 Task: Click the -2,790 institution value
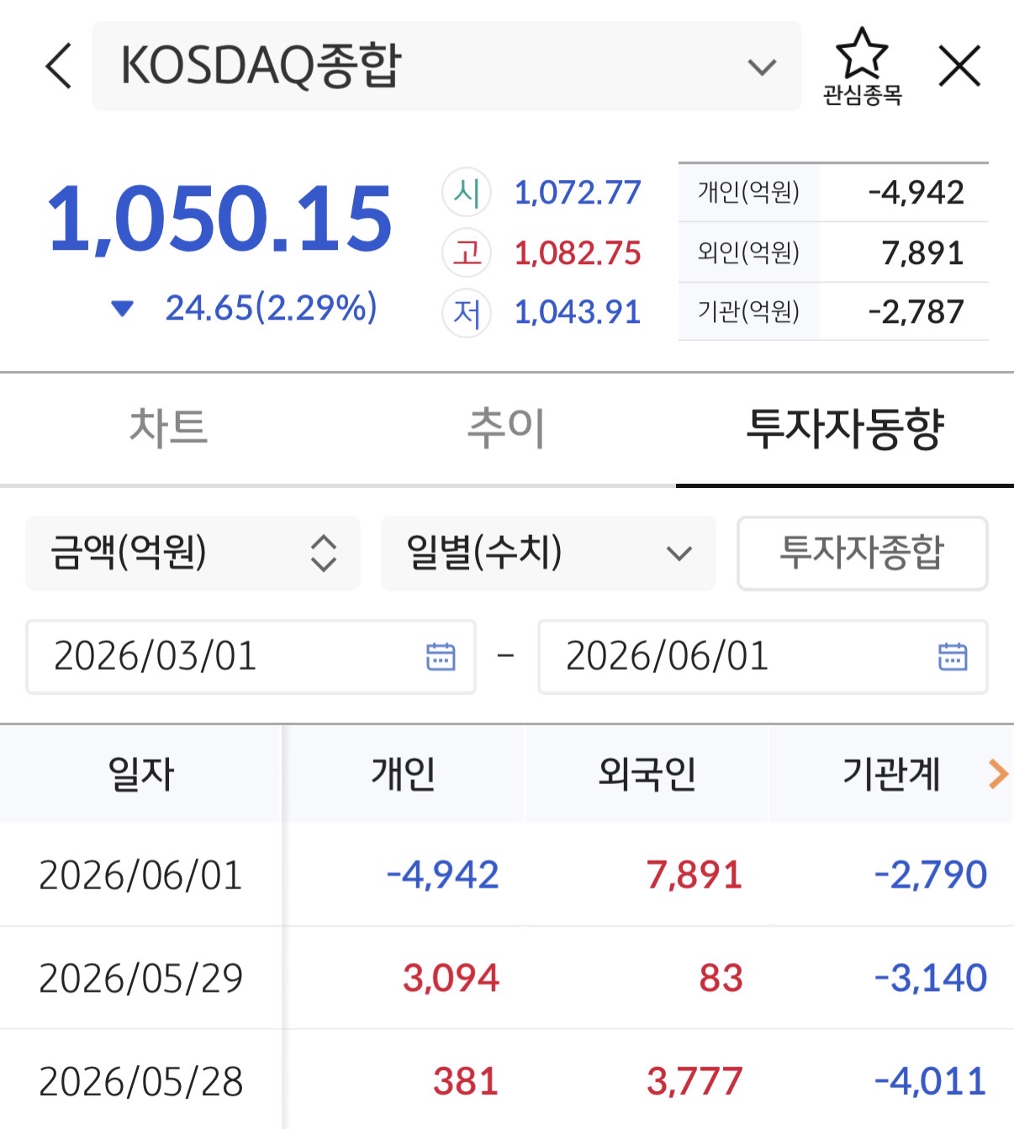931,875
